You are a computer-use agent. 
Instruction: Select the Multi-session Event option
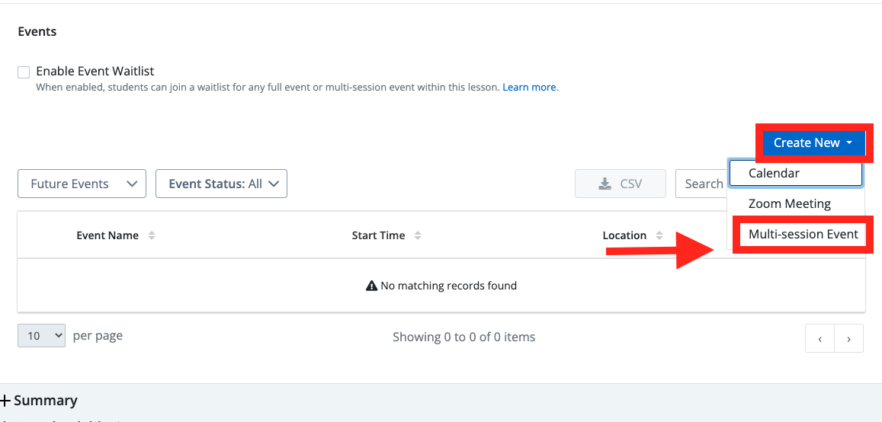[x=803, y=235]
